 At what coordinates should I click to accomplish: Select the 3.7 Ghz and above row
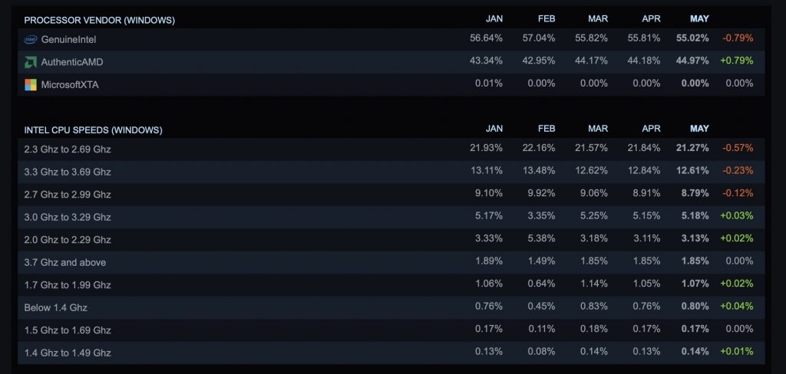(391, 262)
